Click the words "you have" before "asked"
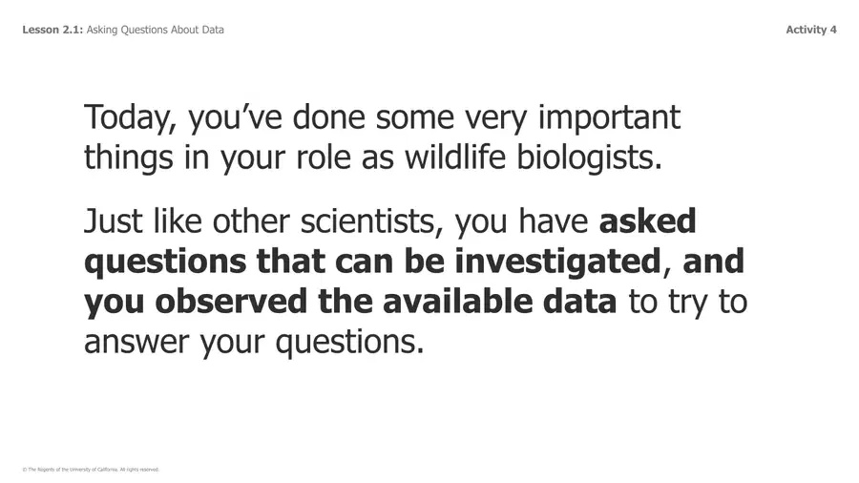Image resolution: width=859 pixels, height=483 pixels. 521,221
